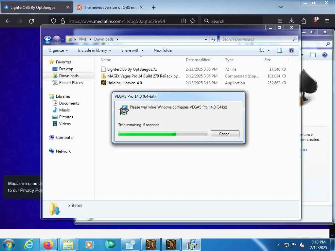Open Firefox tracking protection shield icon
This screenshot has height=251, width=335.
pos(54,21)
